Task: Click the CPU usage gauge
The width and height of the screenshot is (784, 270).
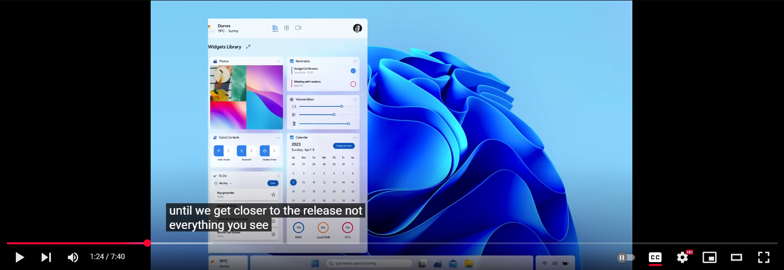Action: click(347, 228)
